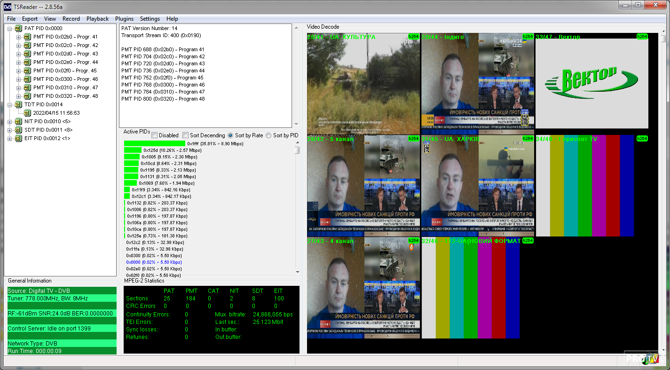670x370 pixels.
Task: Click the SDT PID 0x0011 node icon
Action: click(18, 130)
